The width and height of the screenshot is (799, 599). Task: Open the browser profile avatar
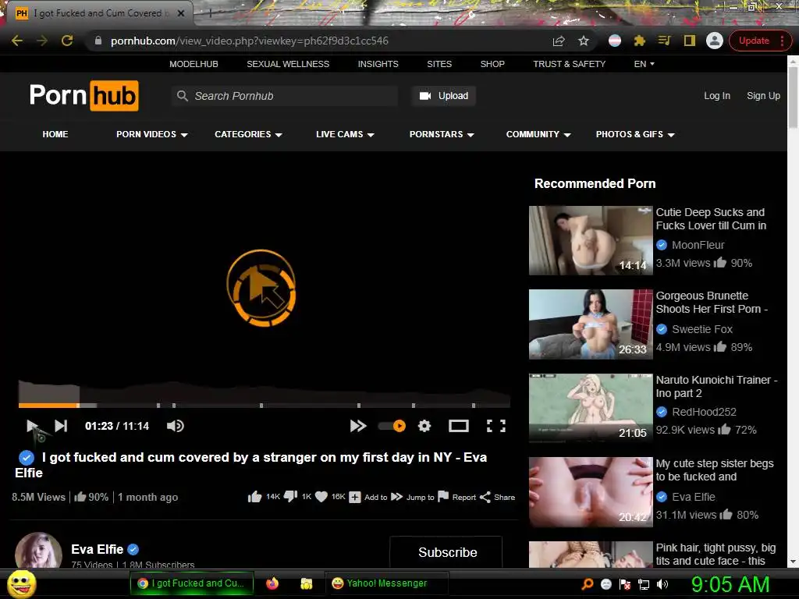coord(715,41)
